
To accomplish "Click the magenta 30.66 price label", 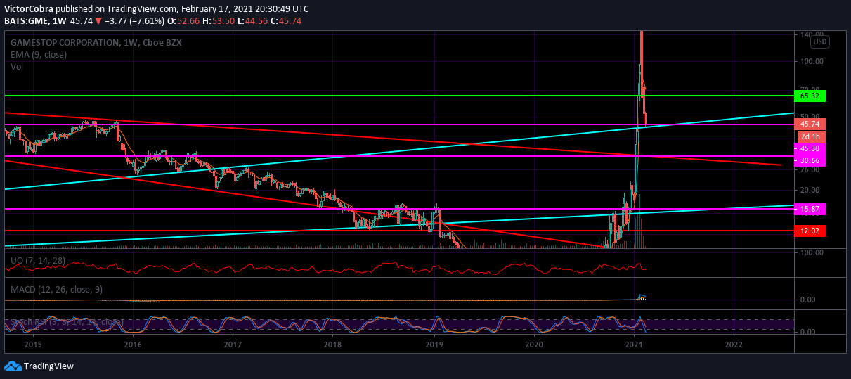I will click(x=810, y=160).
